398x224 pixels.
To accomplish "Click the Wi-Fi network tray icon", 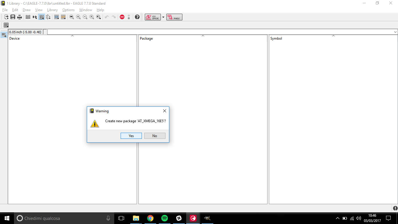I will click(352, 218).
